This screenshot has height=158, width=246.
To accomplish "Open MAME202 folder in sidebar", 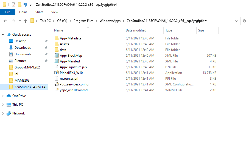I will pos(22,81).
